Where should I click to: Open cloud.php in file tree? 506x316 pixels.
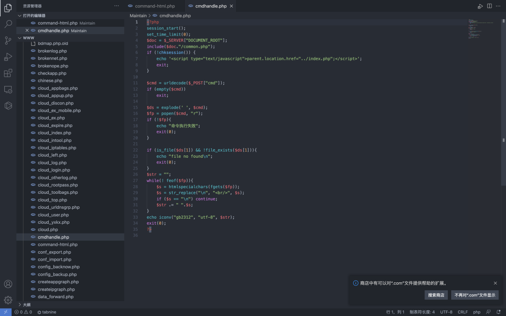(70, 229)
